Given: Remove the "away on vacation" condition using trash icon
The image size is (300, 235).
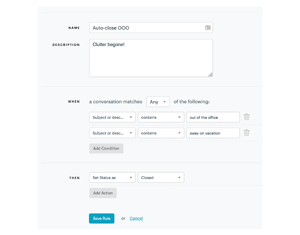Looking at the screenshot, I should pos(246,133).
